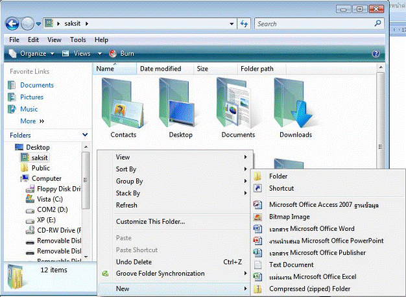The image size is (406, 297).
Task: Create new Microsoft Office Word document
Action: [328, 229]
